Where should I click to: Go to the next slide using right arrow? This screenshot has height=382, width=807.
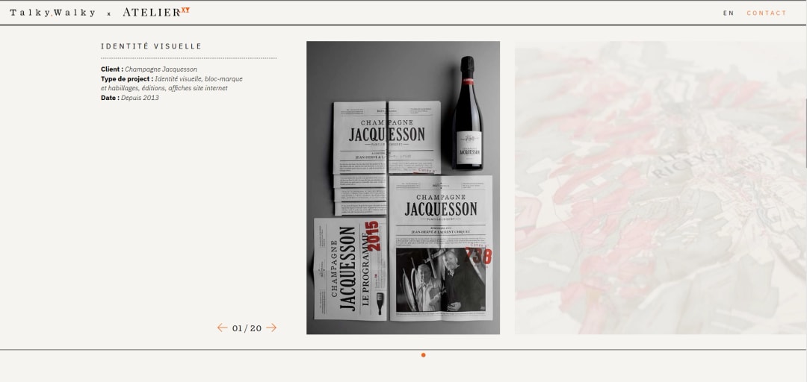pyautogui.click(x=271, y=328)
